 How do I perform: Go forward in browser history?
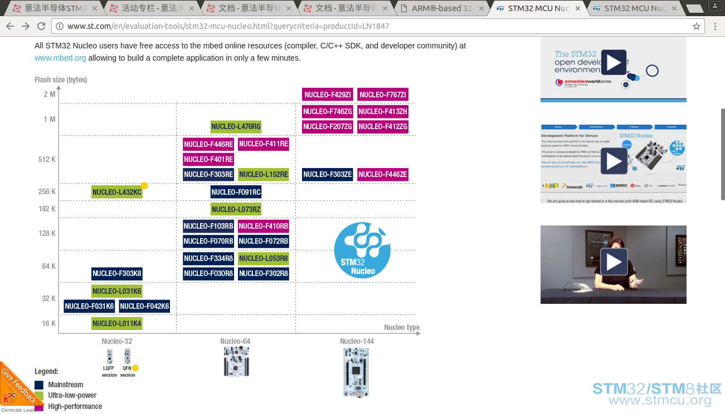coord(26,26)
